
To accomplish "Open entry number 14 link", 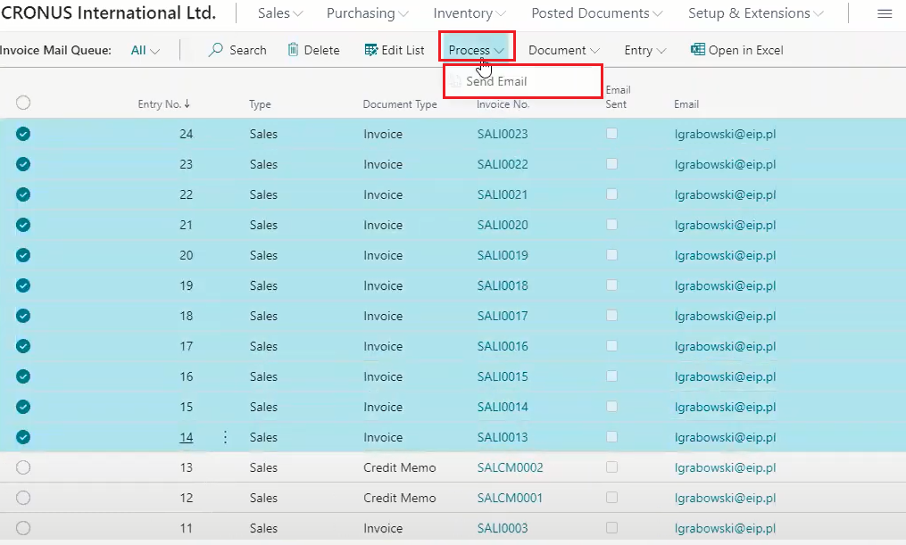I will tap(186, 438).
